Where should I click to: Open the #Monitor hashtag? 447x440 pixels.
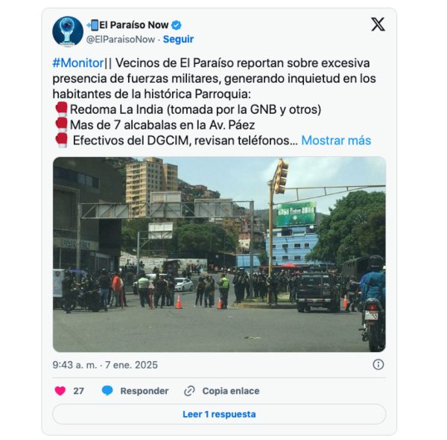[x=78, y=63]
